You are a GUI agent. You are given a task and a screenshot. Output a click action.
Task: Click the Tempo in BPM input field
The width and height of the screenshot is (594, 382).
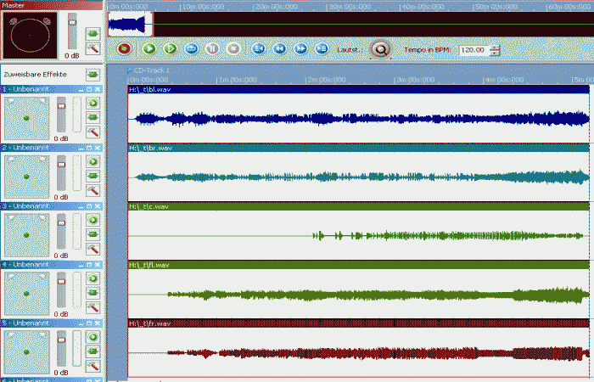click(x=473, y=50)
